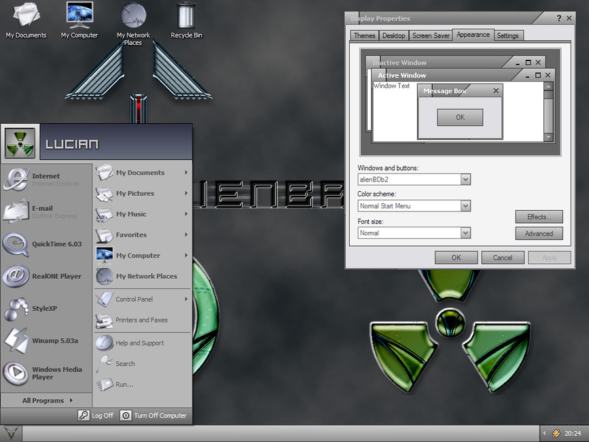Open My Documents in Start menu
The width and height of the screenshot is (589, 442).
pos(143,173)
